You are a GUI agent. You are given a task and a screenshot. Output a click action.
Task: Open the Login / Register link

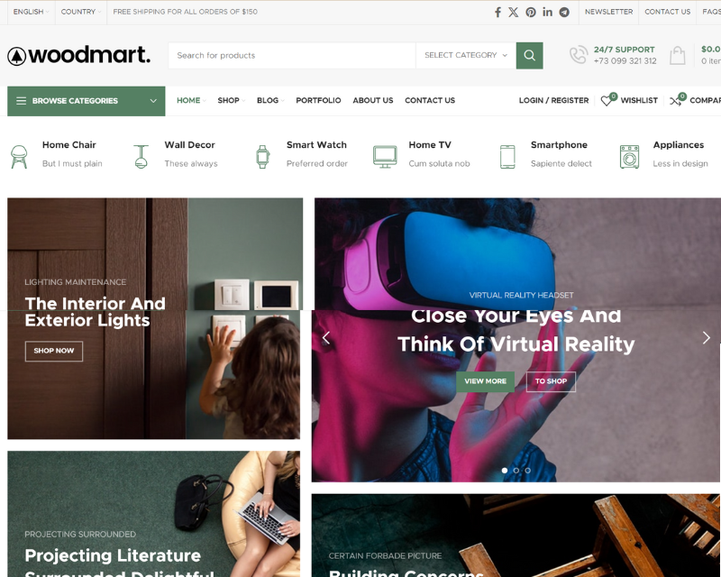(x=553, y=101)
